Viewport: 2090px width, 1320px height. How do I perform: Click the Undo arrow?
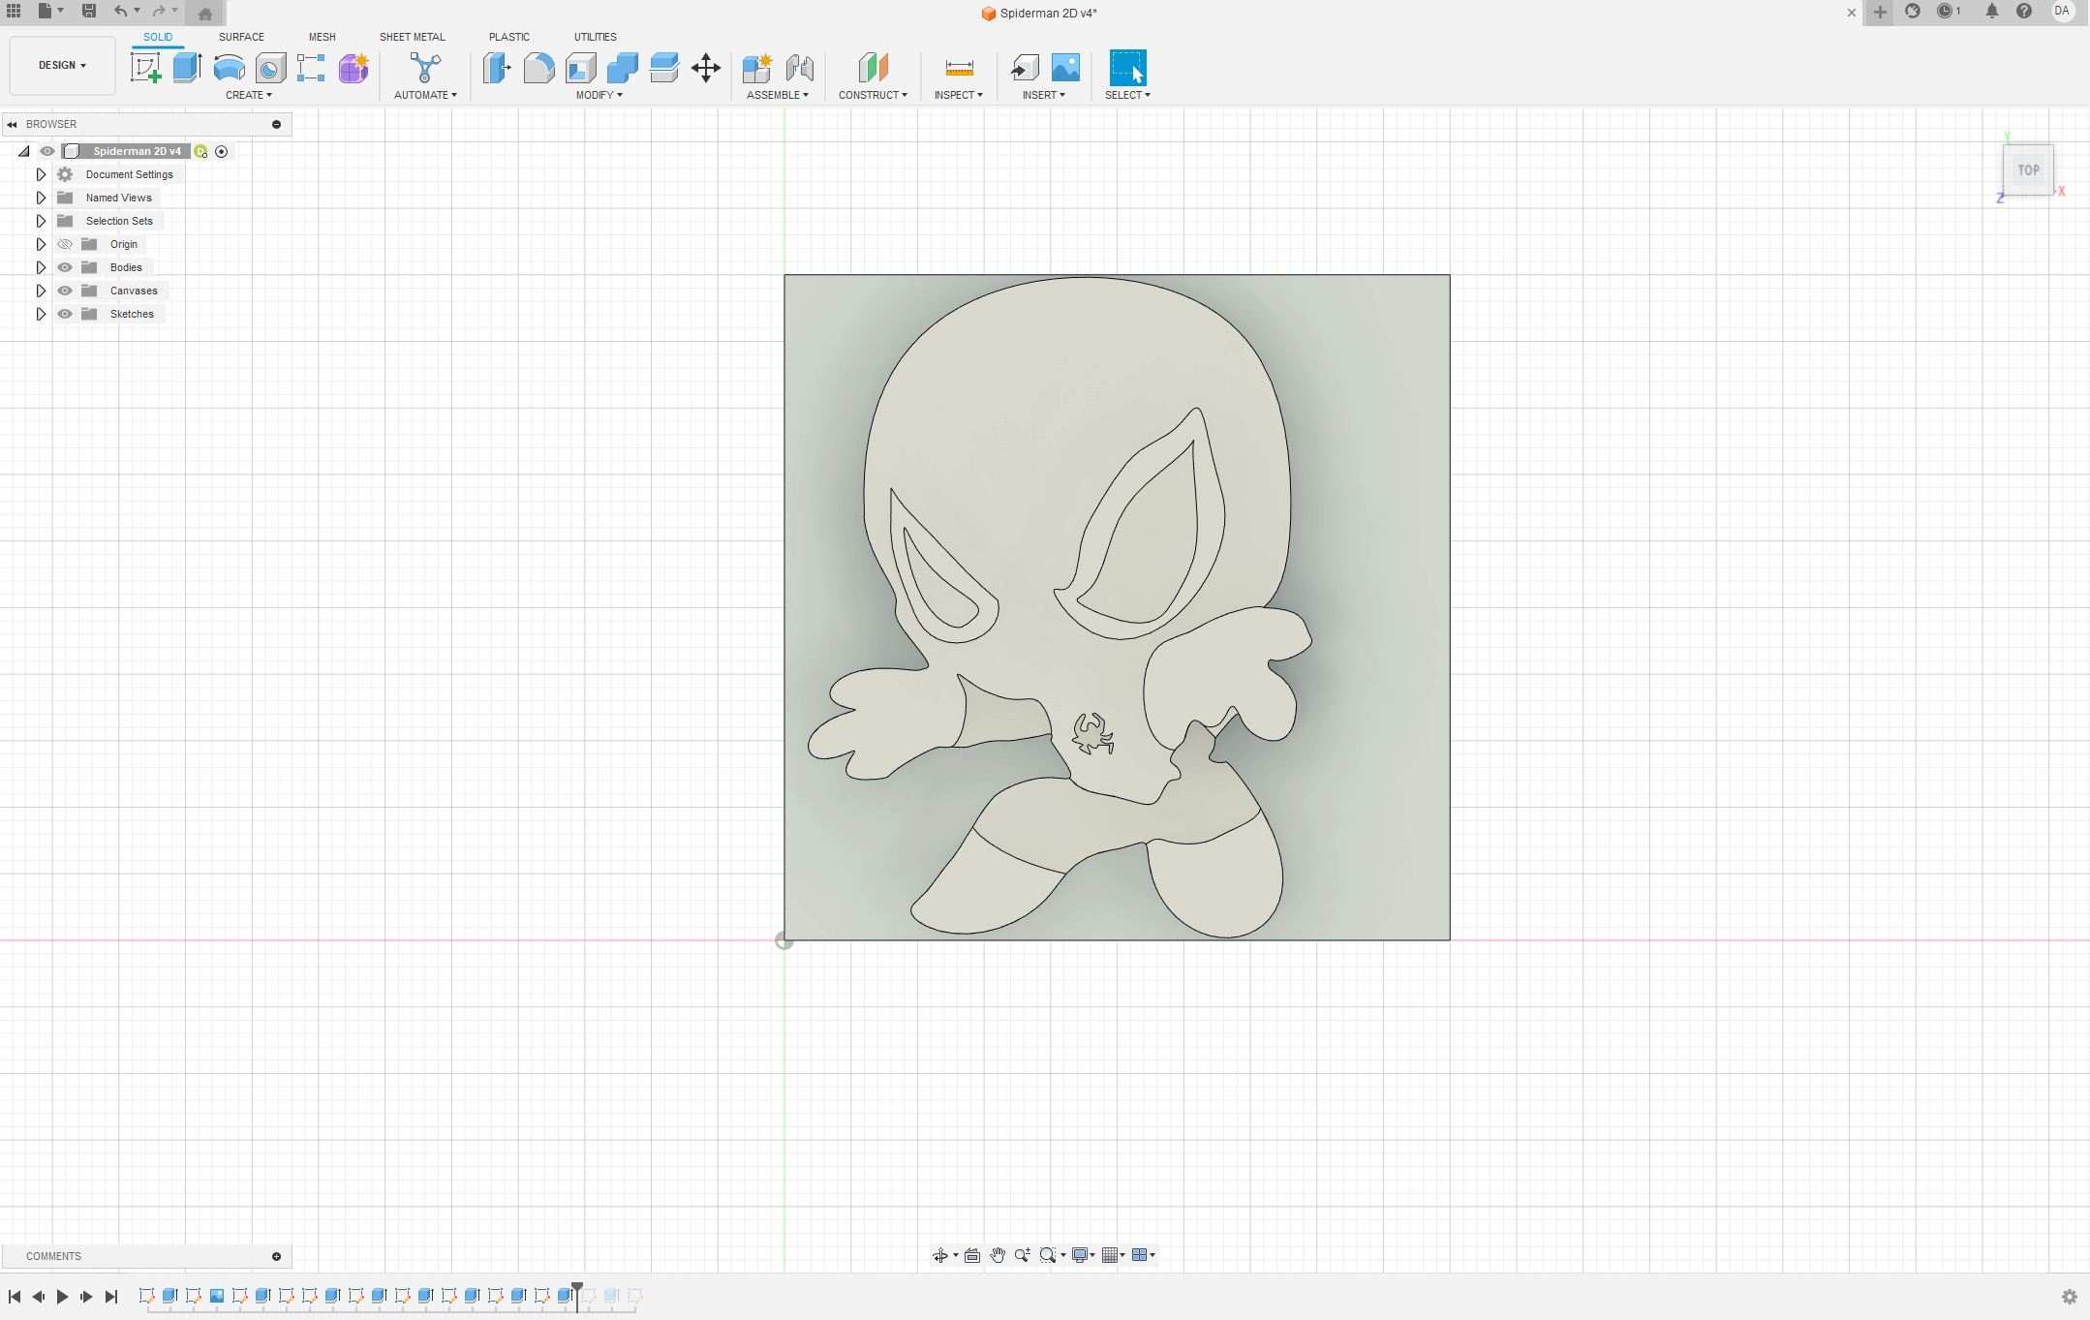120,11
